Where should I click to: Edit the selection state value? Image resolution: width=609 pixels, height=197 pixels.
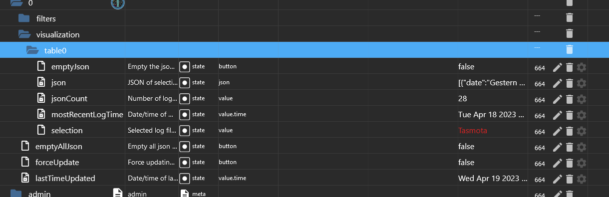click(x=558, y=131)
